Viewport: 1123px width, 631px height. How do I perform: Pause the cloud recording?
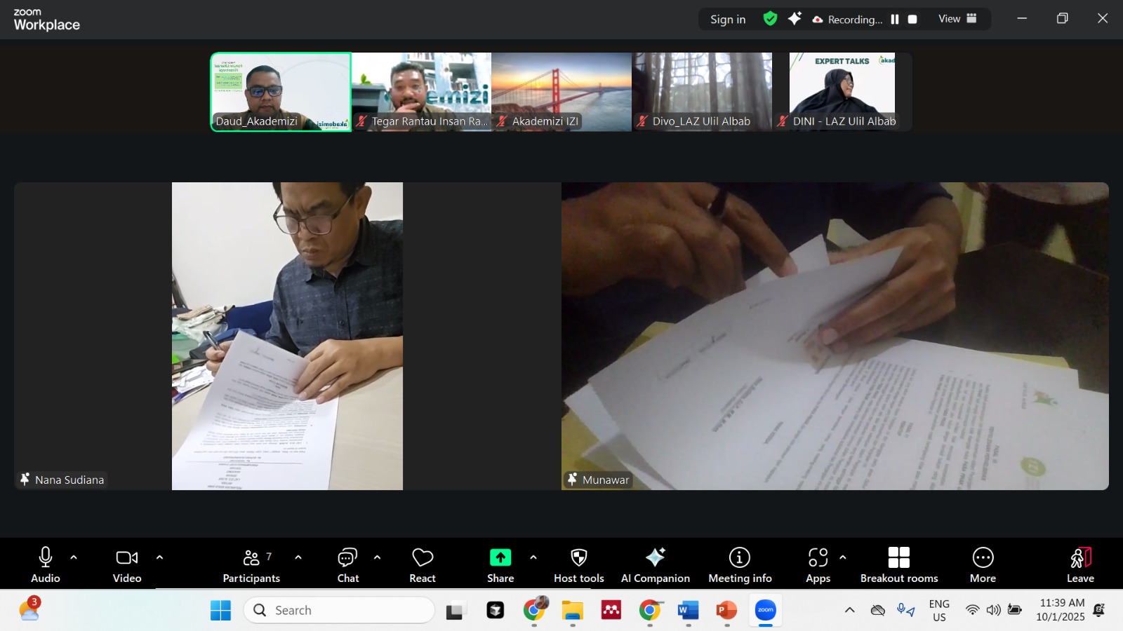(x=895, y=20)
